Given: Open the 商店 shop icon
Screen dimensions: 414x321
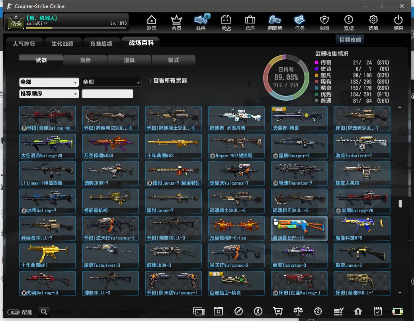Looking at the screenshot, I should coord(226,22).
